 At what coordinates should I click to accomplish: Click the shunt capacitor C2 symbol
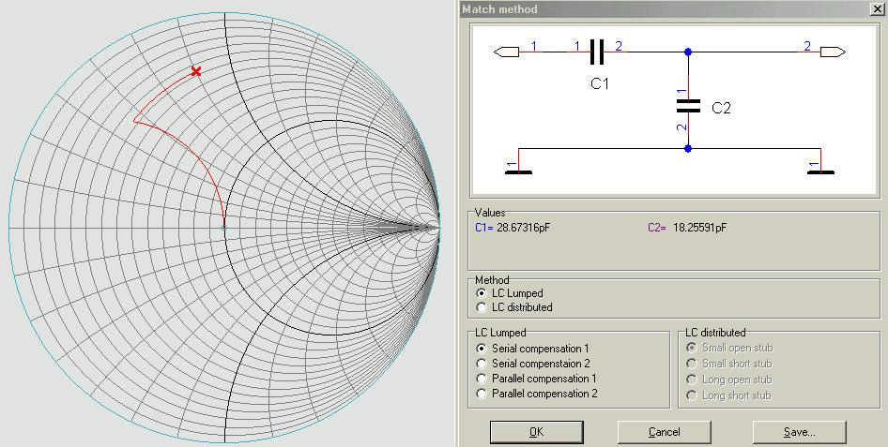pos(688,106)
